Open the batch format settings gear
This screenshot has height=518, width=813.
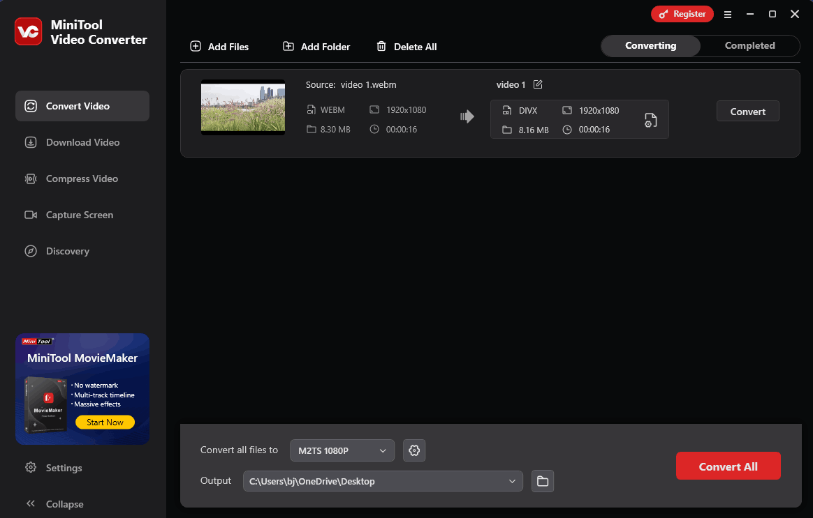click(414, 450)
